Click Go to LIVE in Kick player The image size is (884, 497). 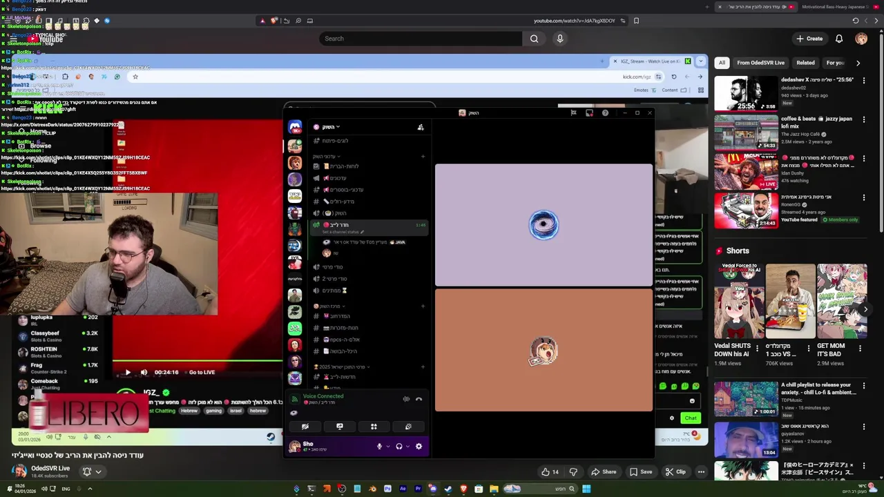[202, 372]
